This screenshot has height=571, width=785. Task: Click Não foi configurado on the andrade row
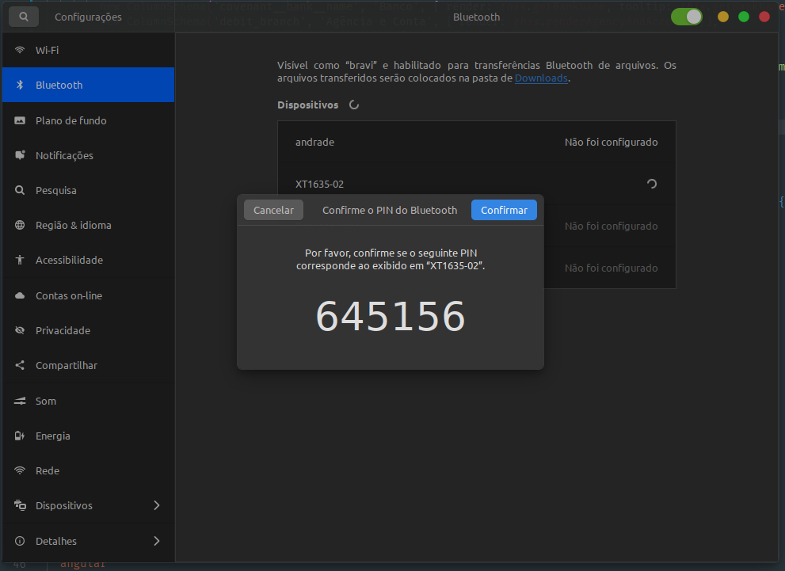(x=612, y=142)
